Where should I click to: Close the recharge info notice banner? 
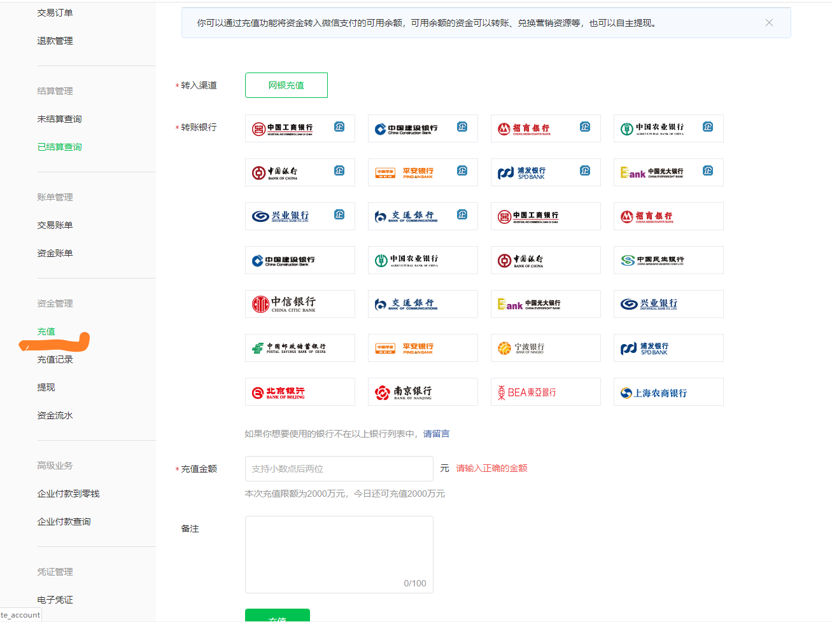[x=769, y=23]
